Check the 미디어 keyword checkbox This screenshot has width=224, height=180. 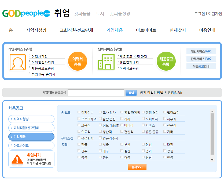tap(122, 125)
